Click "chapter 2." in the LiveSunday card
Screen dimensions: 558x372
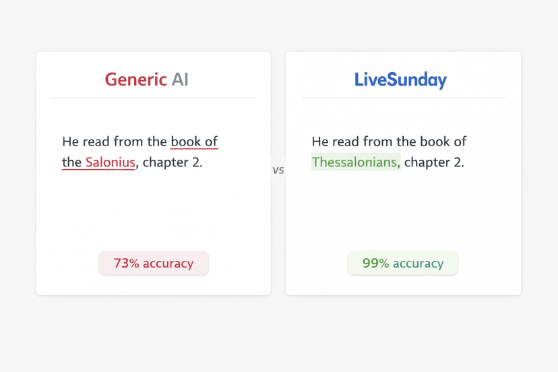tap(434, 162)
